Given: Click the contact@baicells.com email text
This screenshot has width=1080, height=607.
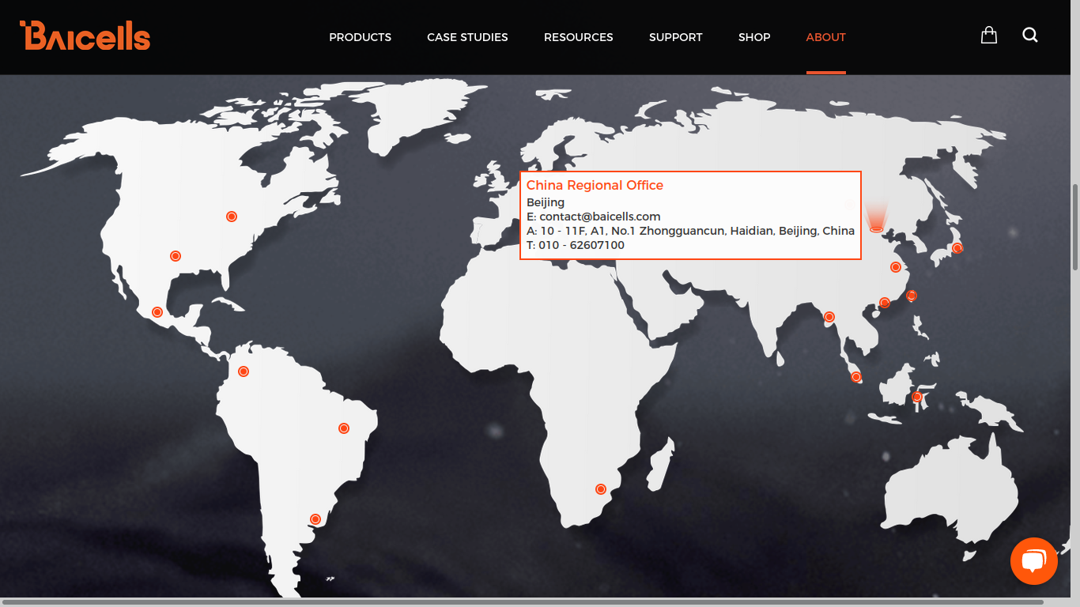Looking at the screenshot, I should click(600, 217).
